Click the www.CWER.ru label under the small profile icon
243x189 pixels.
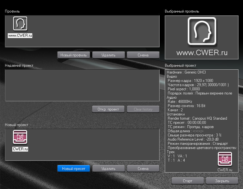pos(20,35)
